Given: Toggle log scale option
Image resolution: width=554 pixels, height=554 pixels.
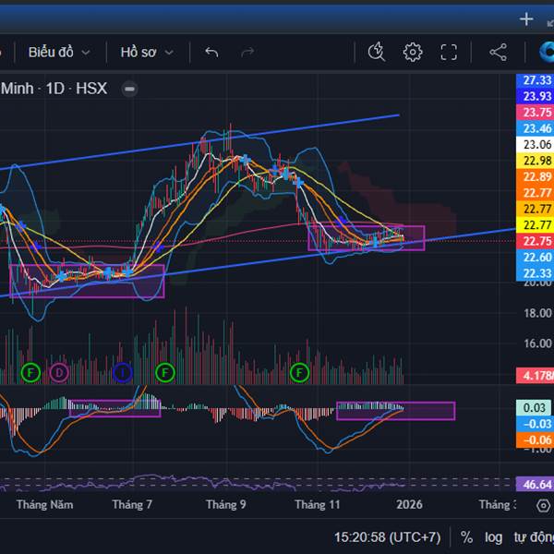Looking at the screenshot, I should [494, 536].
